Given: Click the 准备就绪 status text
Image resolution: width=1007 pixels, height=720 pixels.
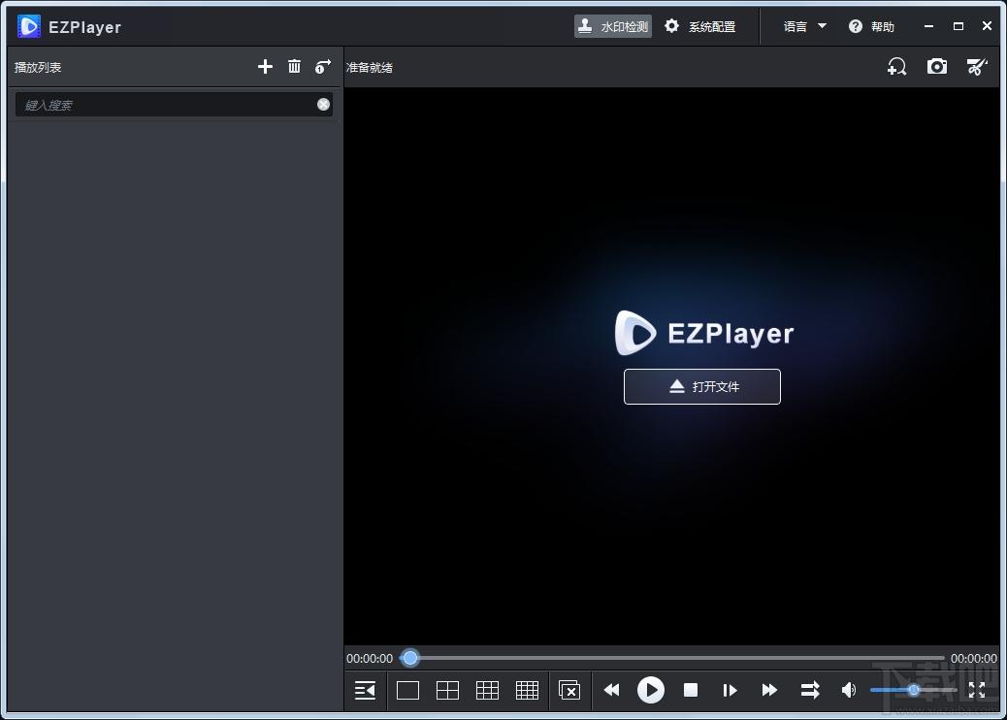Looking at the screenshot, I should click(x=370, y=68).
